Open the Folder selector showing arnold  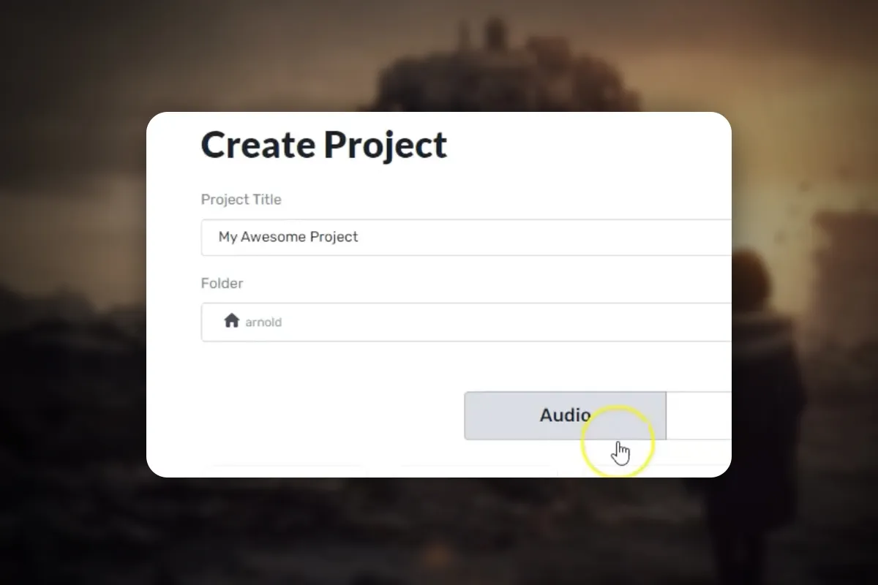[466, 322]
